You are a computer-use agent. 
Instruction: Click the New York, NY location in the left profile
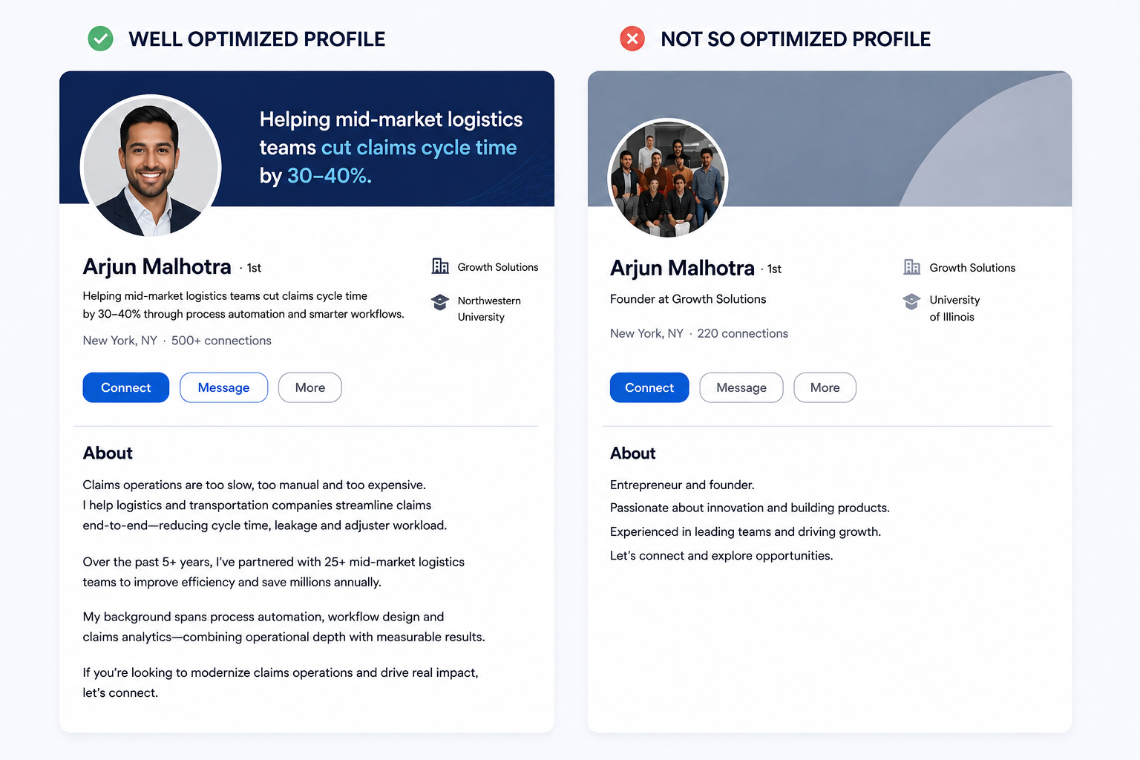120,341
